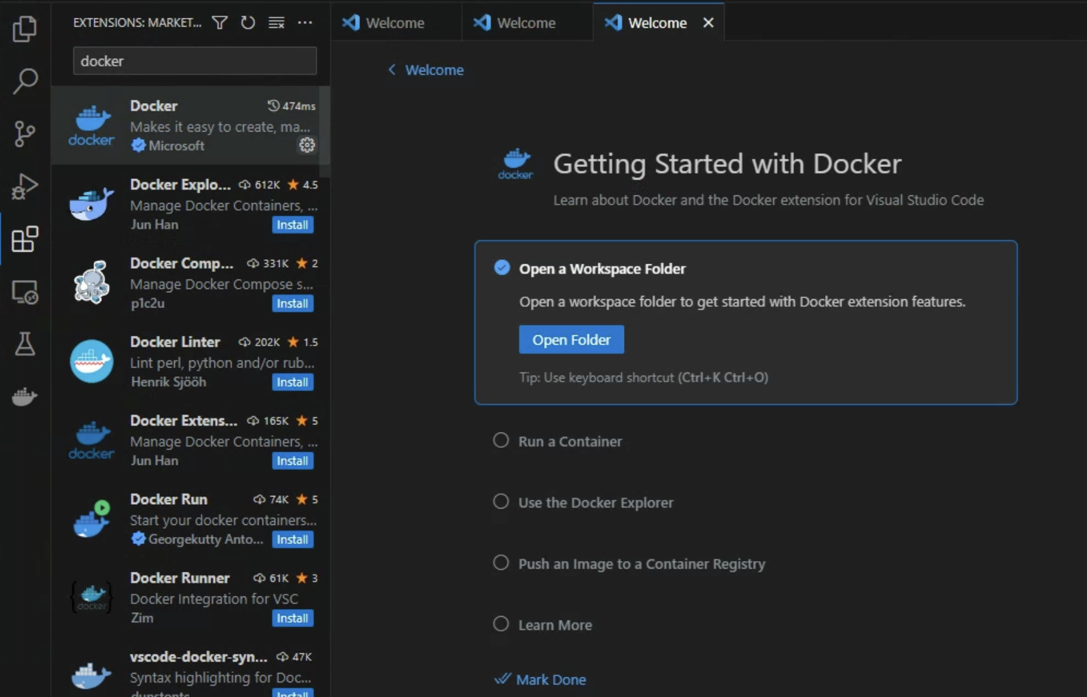The height and width of the screenshot is (697, 1087).
Task: Open the Docker extension by Microsoft entry
Action: tap(190, 125)
